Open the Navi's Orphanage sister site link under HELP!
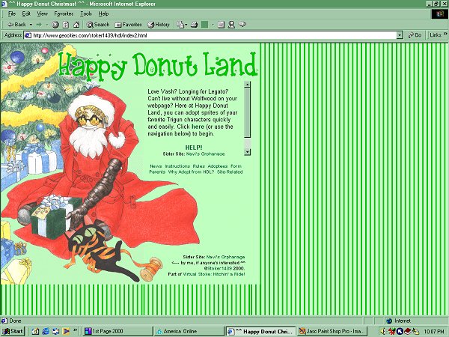449x337 pixels. (205, 154)
